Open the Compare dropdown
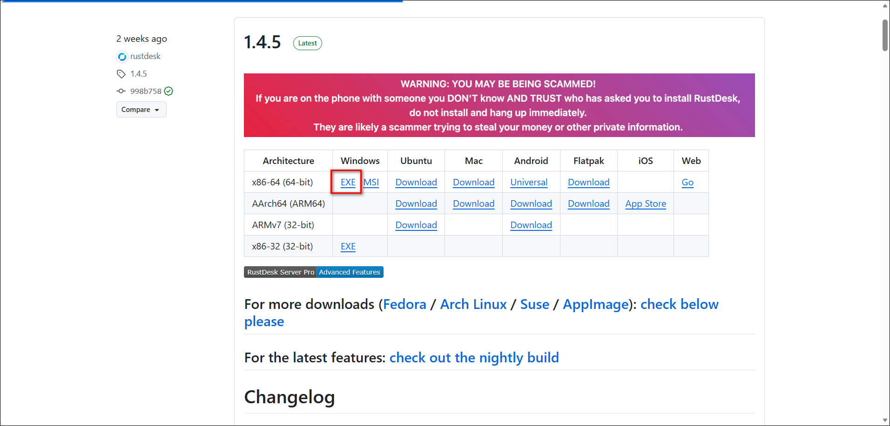Screen dimensions: 890x426 (x=141, y=110)
